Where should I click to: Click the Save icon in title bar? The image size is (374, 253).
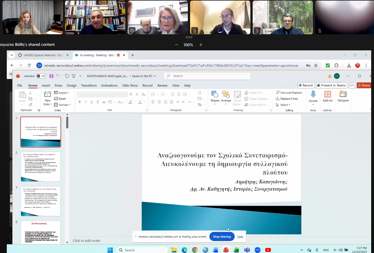(51, 76)
